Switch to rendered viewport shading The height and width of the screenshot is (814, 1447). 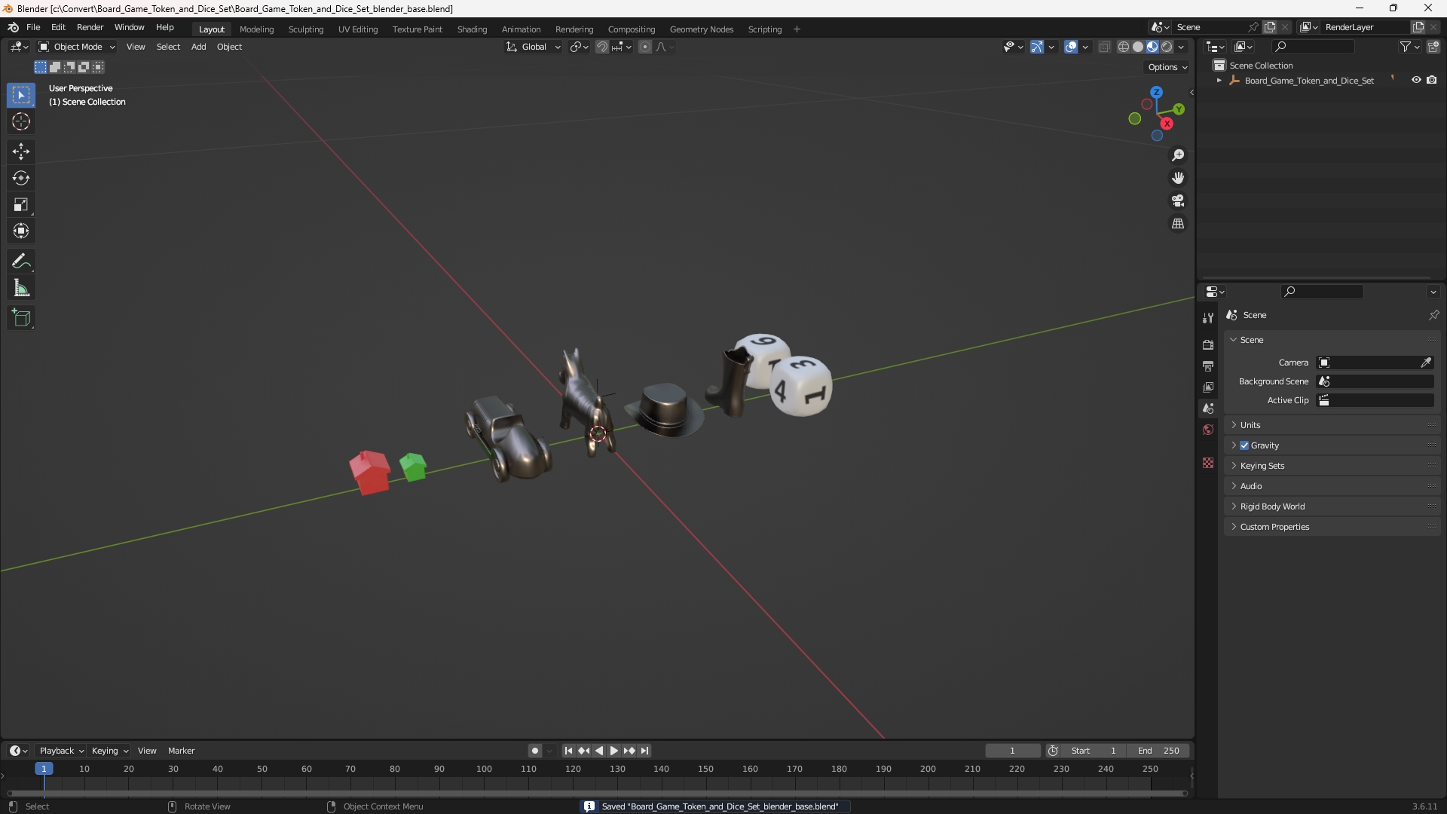point(1167,47)
